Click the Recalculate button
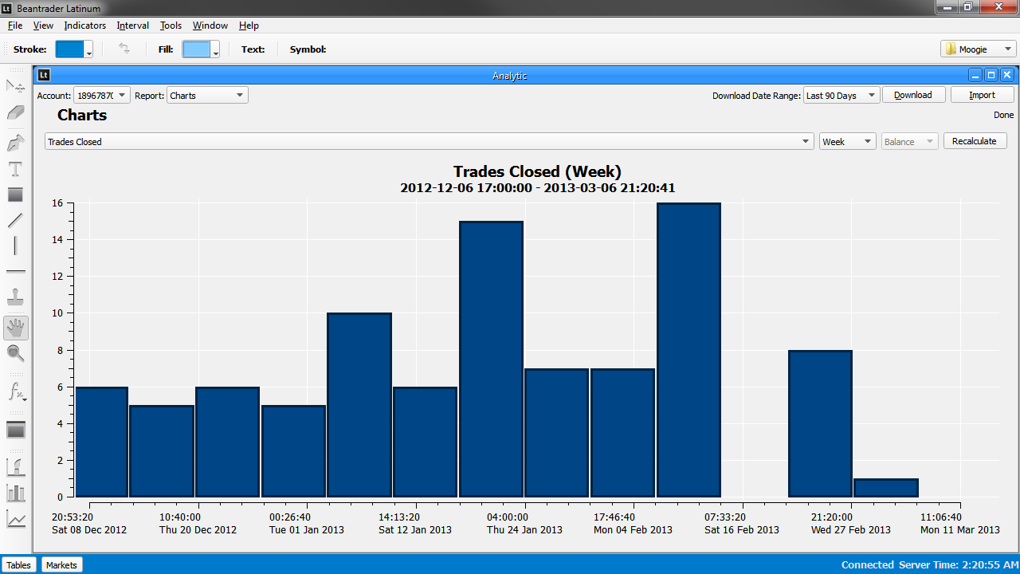The width and height of the screenshot is (1020, 574). pos(975,141)
